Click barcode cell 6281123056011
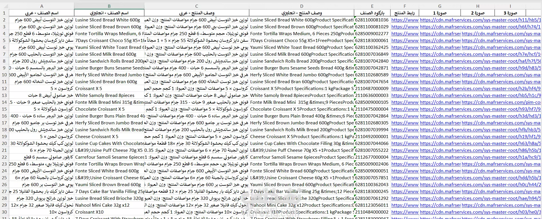Image resolution: width=542 pixels, height=219 pixels. tap(372, 205)
